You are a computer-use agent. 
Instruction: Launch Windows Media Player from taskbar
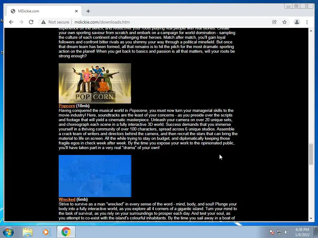tap(46, 232)
